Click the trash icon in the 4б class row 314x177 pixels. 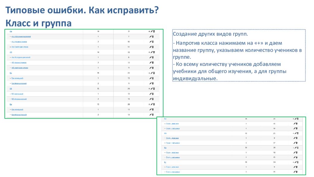154,52
